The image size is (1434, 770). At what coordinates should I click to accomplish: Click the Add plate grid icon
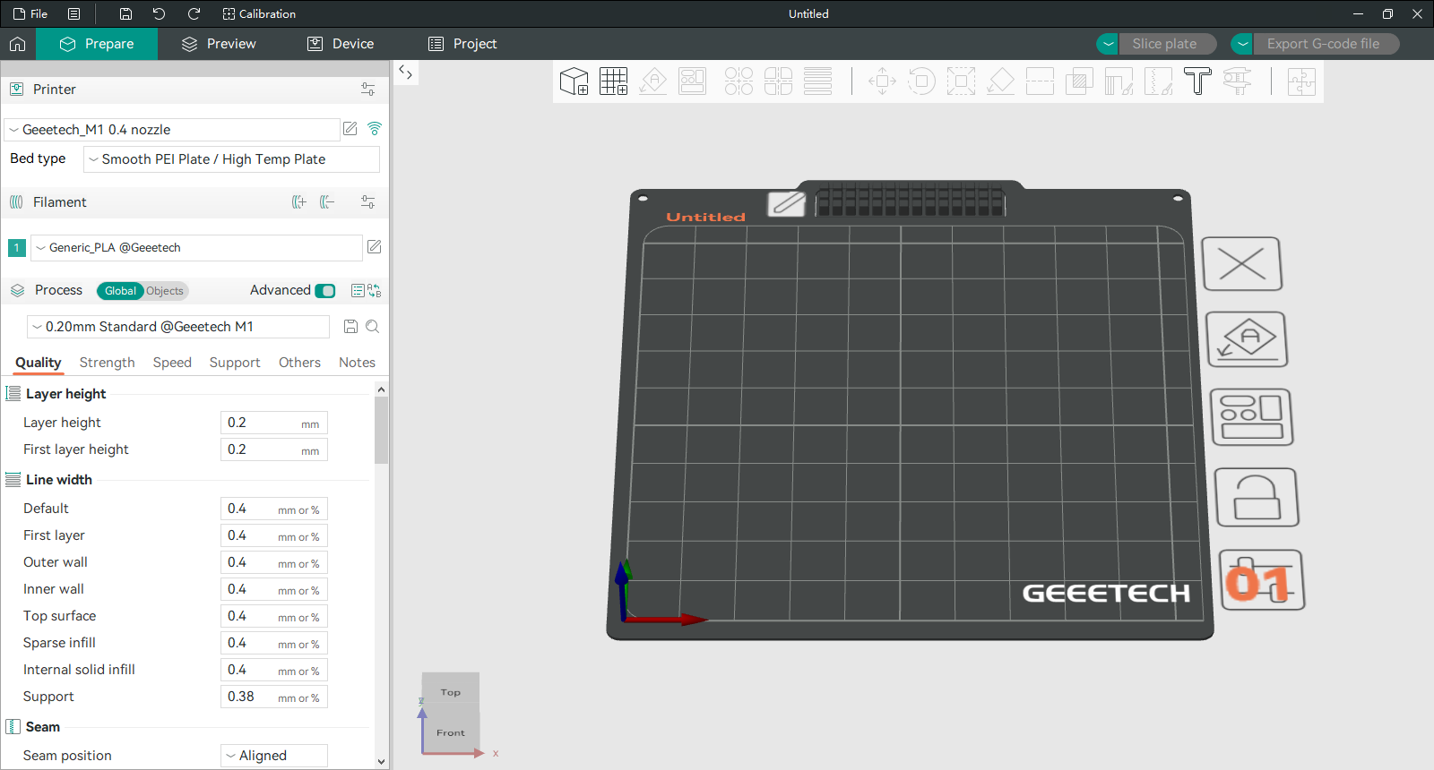(x=614, y=81)
